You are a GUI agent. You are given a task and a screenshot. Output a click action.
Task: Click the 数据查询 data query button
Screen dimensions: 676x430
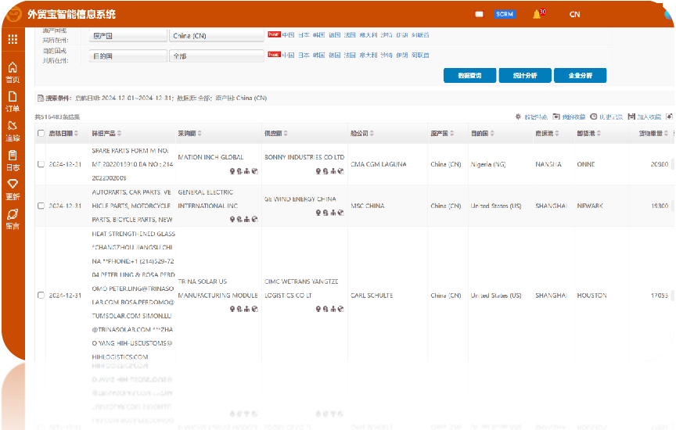tap(469, 76)
